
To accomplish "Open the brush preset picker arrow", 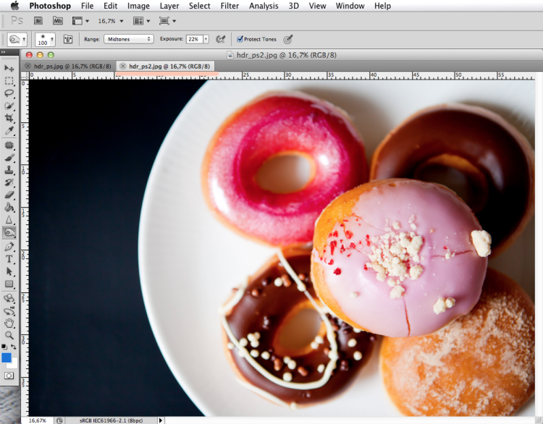I will tap(52, 40).
